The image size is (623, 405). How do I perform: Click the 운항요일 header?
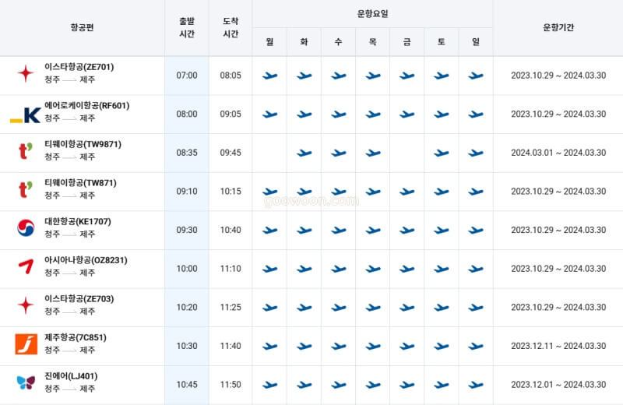(373, 13)
